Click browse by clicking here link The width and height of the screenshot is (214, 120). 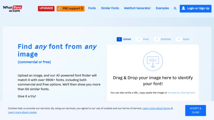(x=181, y=93)
